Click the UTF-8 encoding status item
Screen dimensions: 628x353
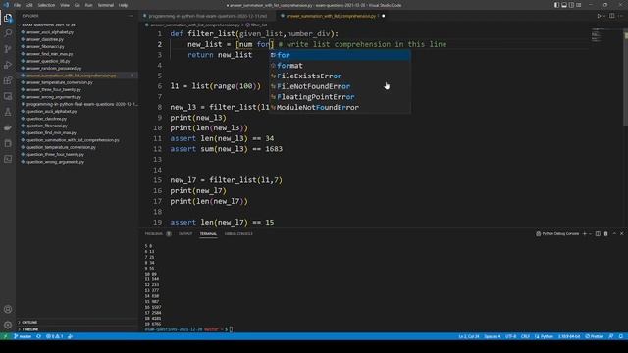point(510,336)
